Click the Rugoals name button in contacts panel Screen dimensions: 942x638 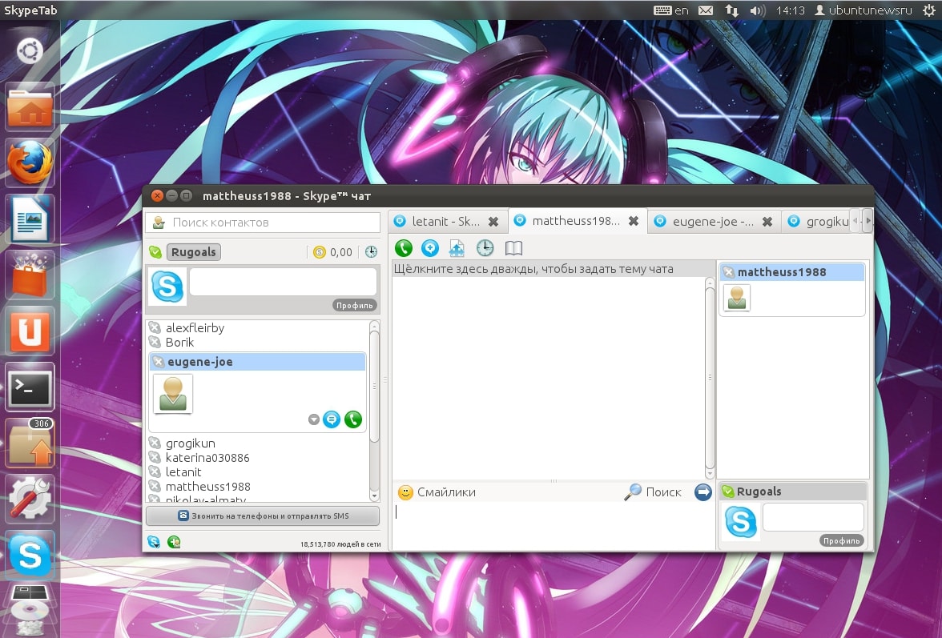coord(194,252)
